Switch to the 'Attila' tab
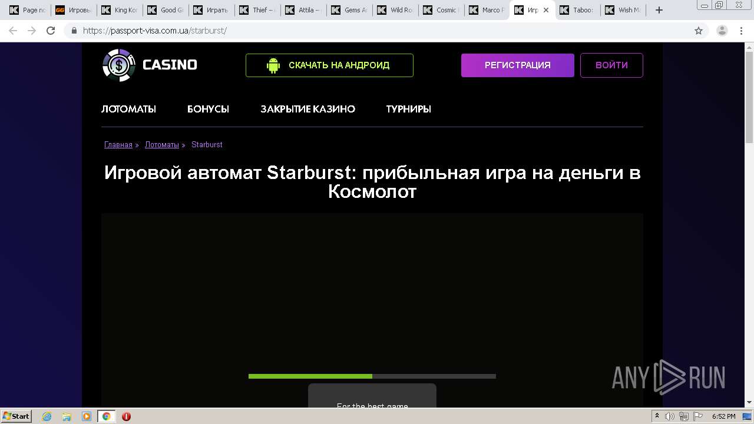The width and height of the screenshot is (754, 424). (x=303, y=10)
